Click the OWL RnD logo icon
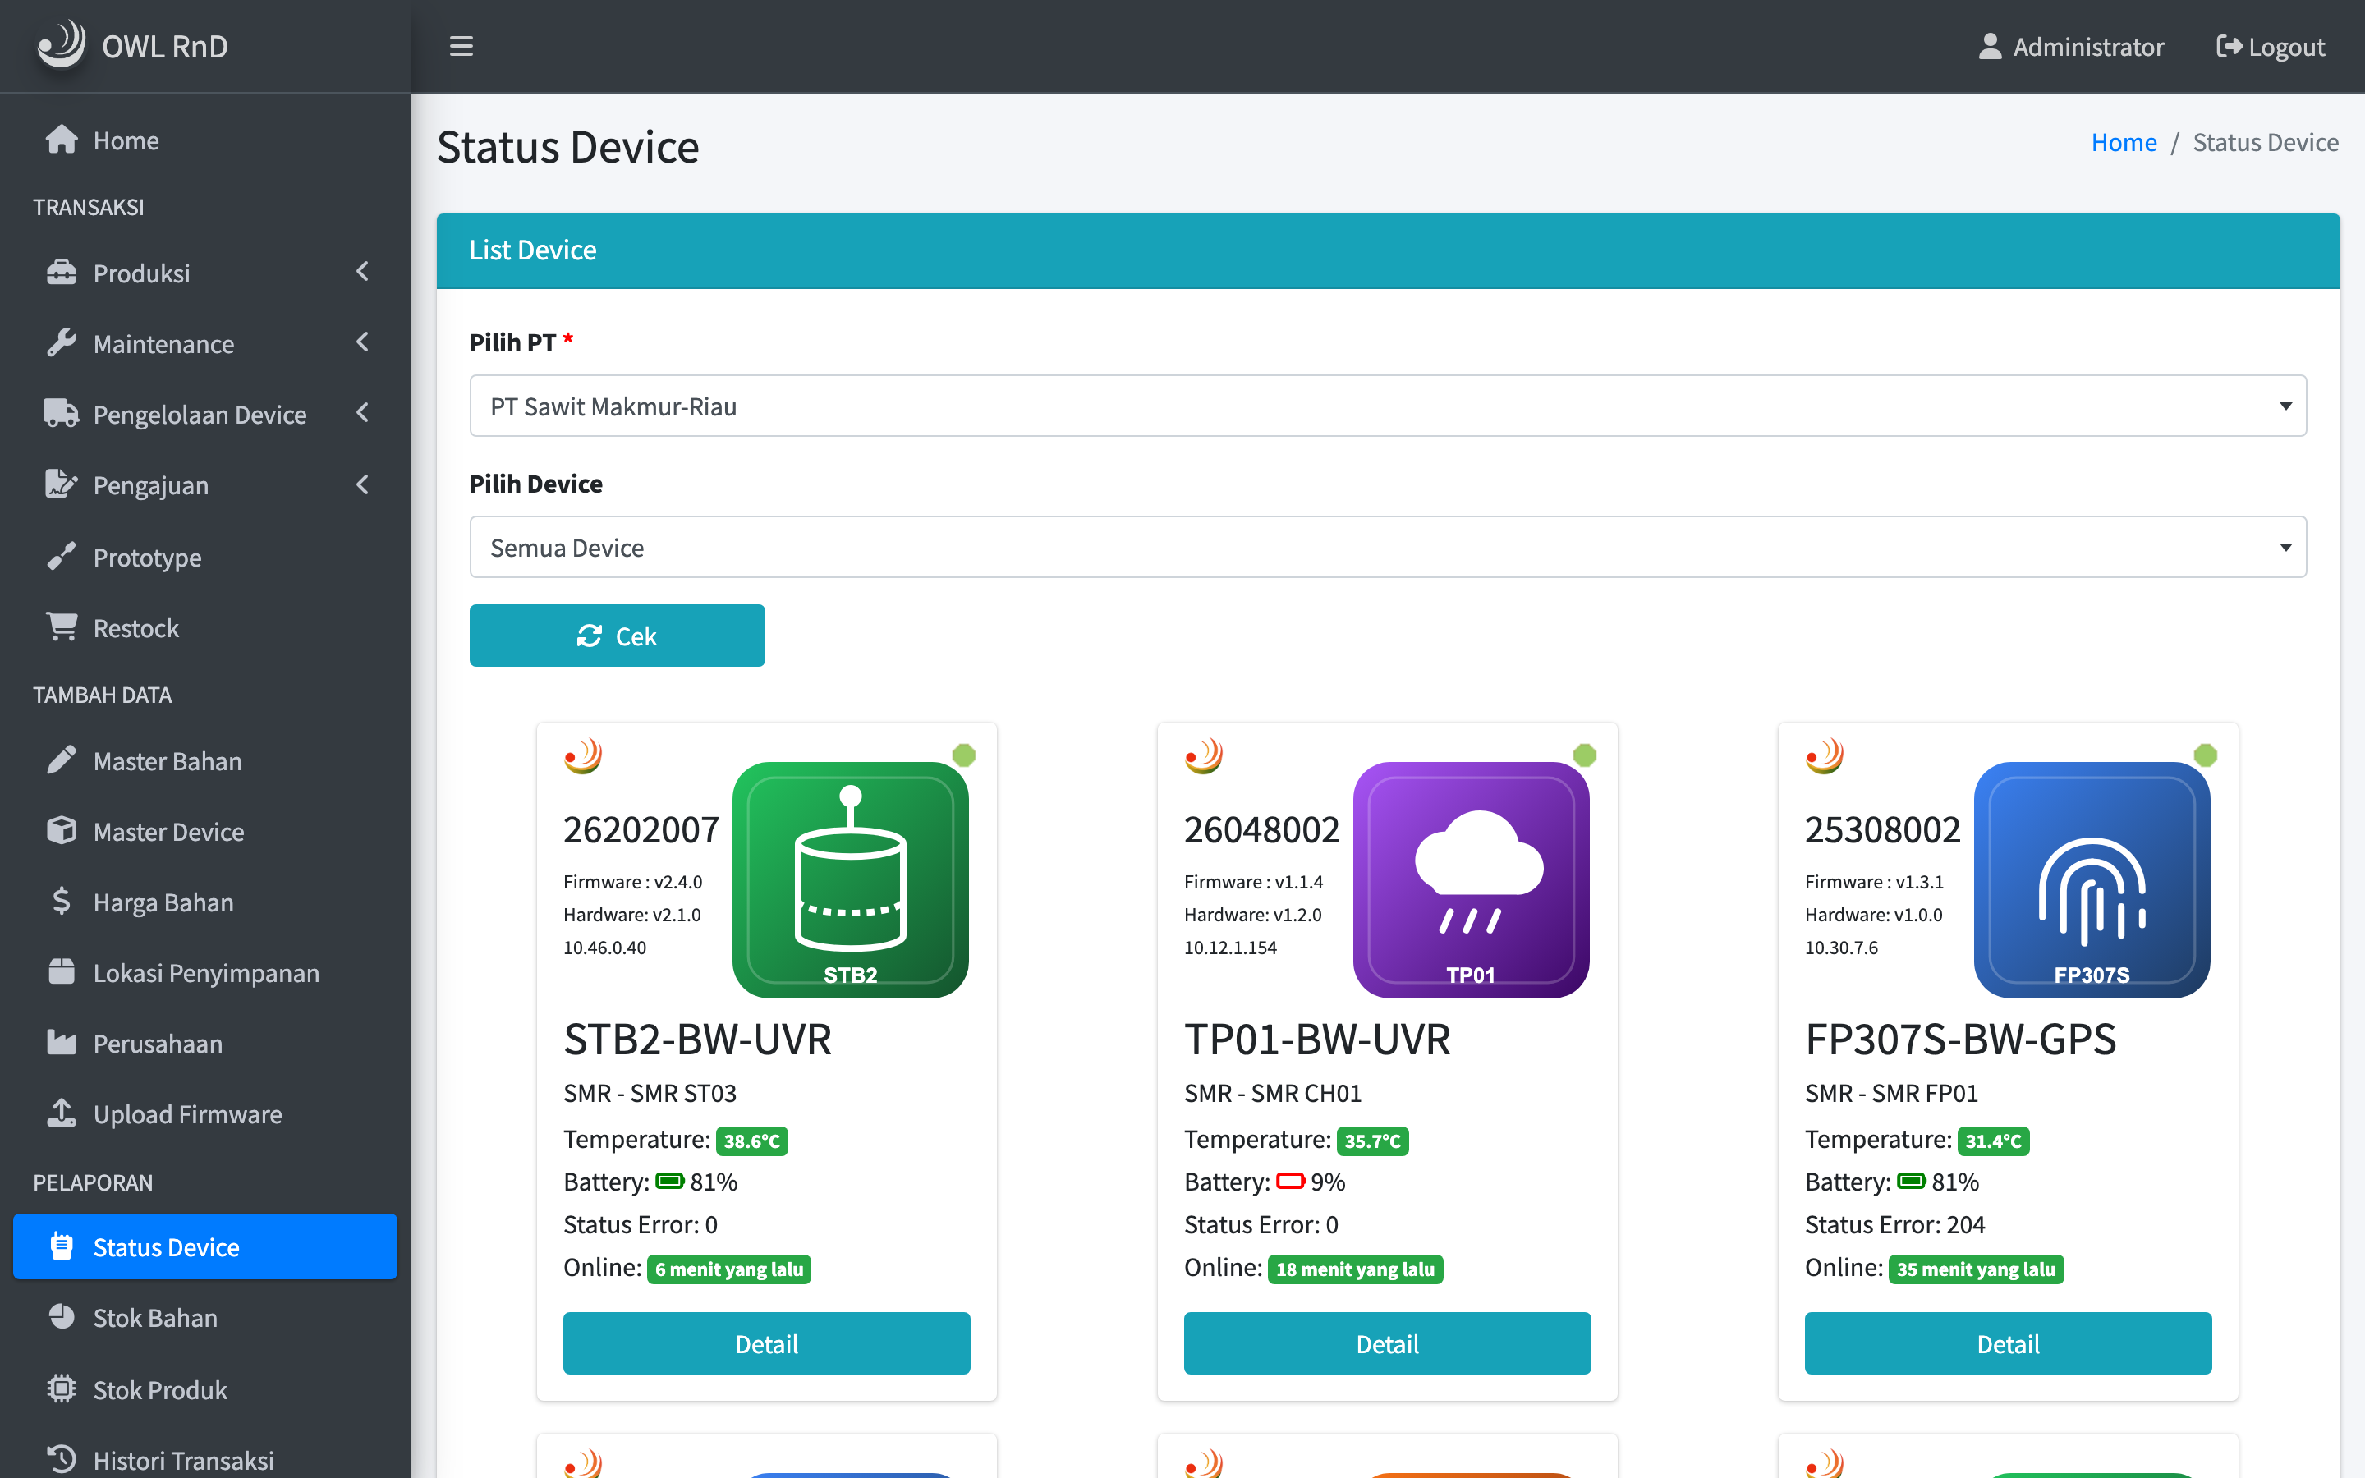The height and width of the screenshot is (1478, 2365). 61,44
